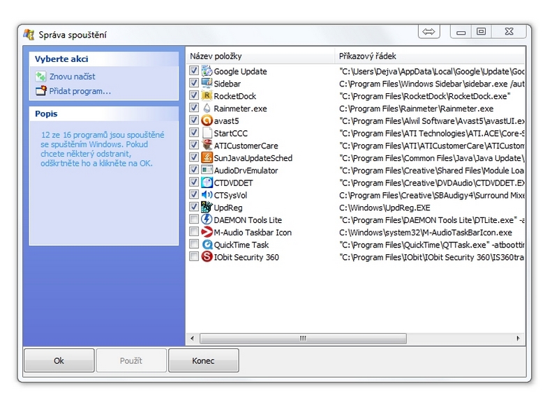Image resolution: width=552 pixels, height=411 pixels.
Task: Click the Google Update icon in list
Action: pos(207,71)
